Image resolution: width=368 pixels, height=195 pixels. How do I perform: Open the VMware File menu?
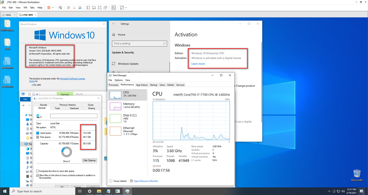tap(4, 7)
